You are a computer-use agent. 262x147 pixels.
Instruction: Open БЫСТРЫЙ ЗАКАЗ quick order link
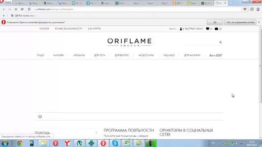coord(194,29)
